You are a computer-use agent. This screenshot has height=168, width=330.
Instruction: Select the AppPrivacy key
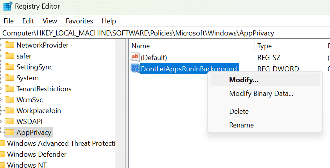(34, 133)
